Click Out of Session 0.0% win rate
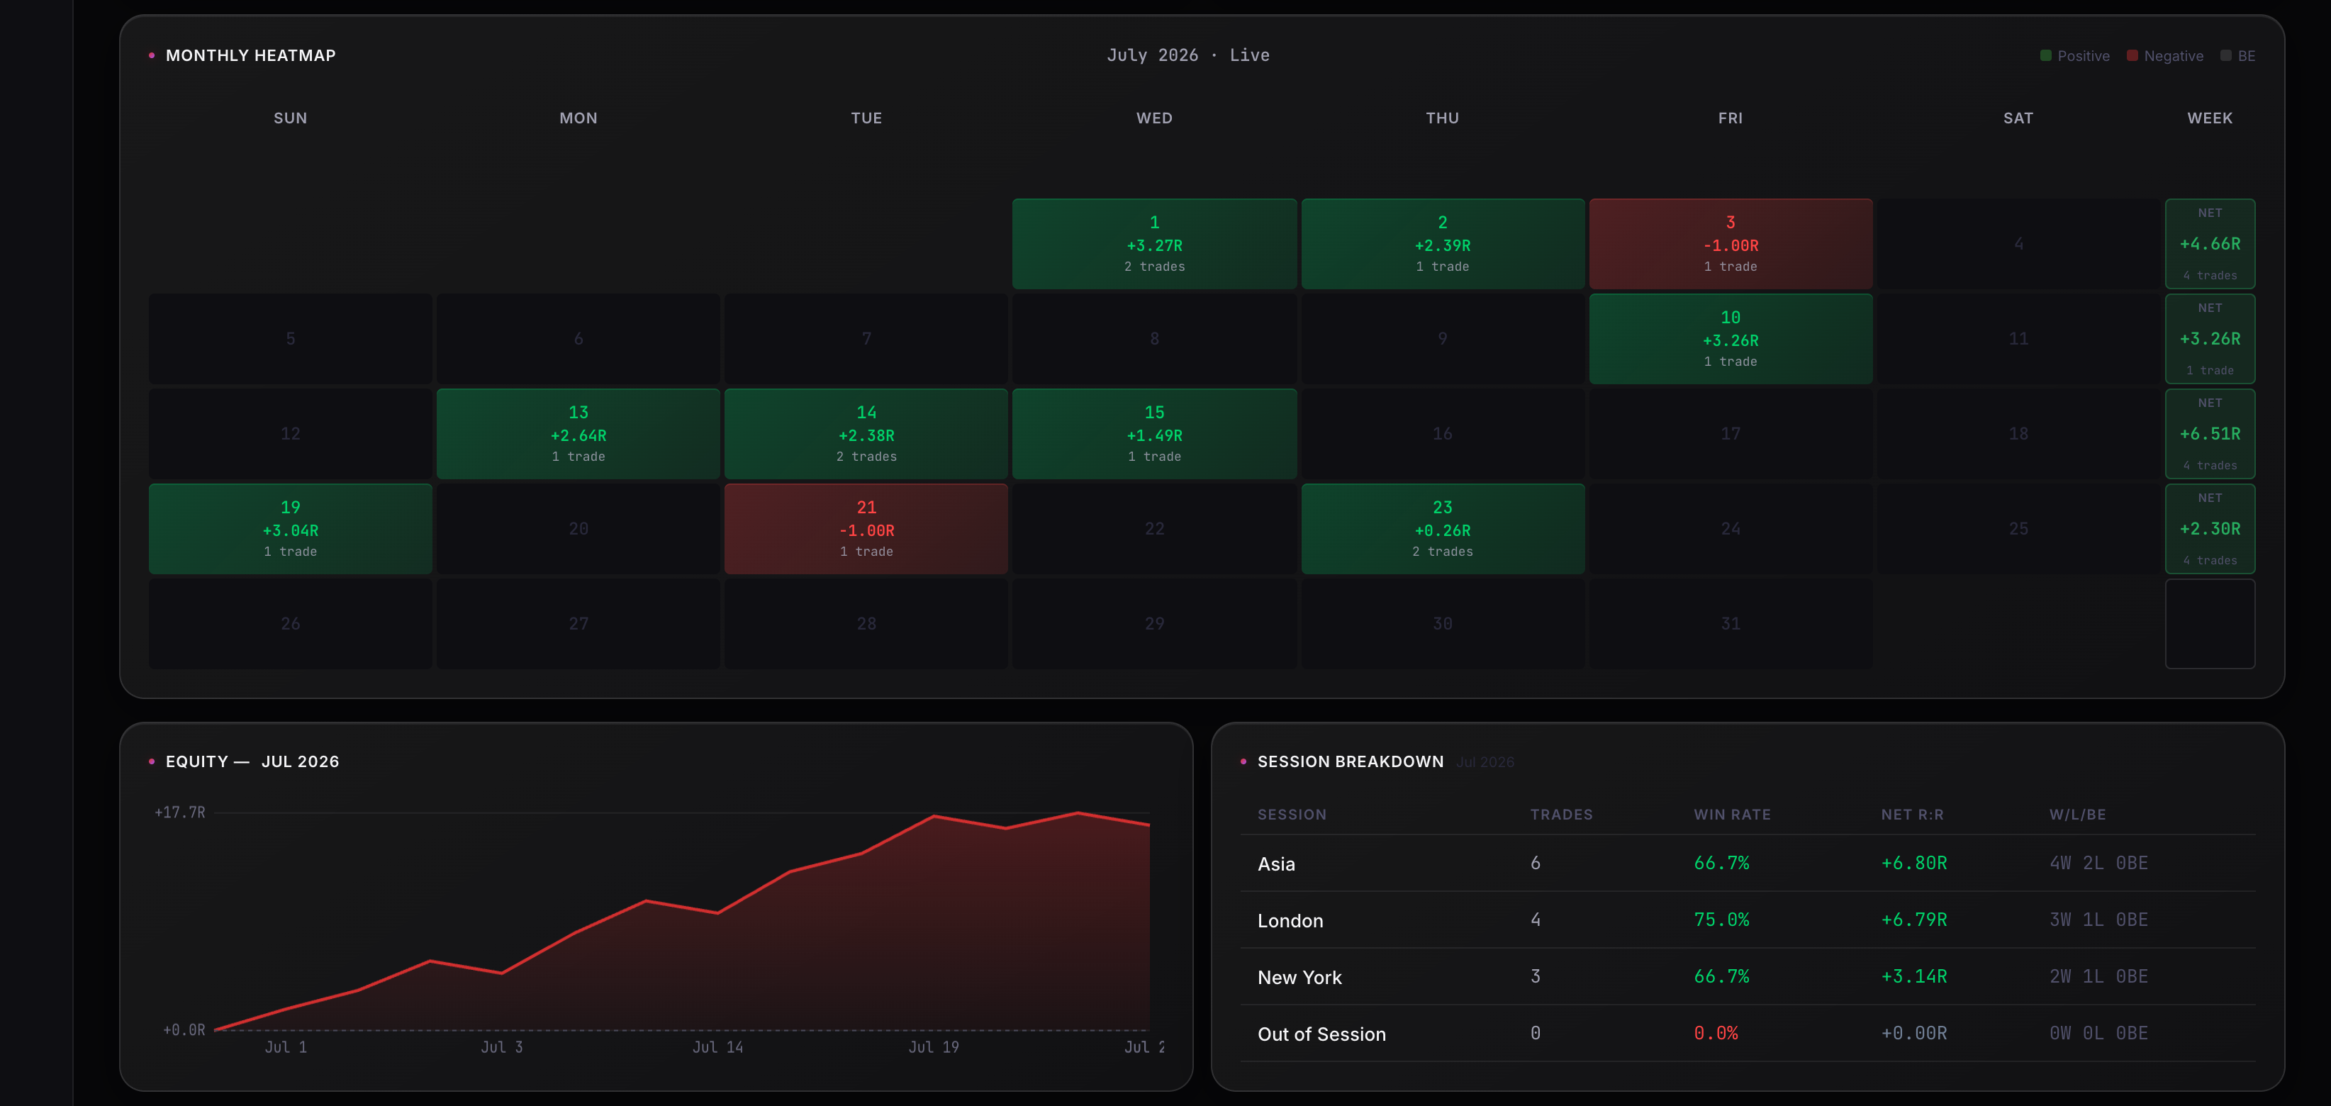 [1716, 1033]
